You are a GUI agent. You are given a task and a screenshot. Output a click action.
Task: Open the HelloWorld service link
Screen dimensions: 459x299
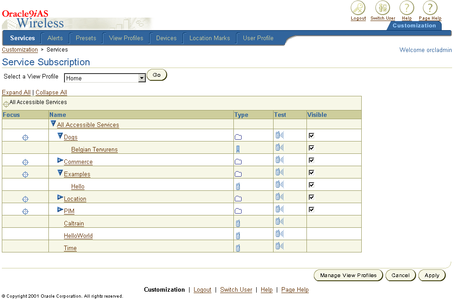click(x=78, y=236)
